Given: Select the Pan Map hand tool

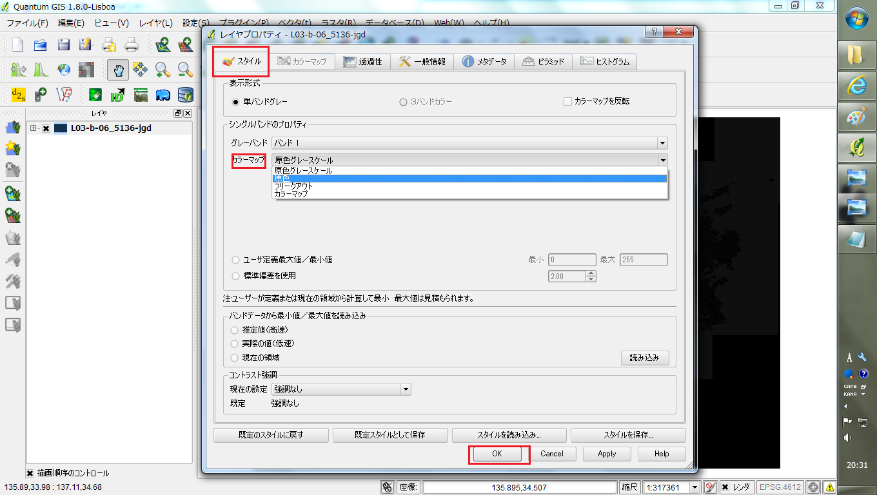Looking at the screenshot, I should [x=118, y=70].
